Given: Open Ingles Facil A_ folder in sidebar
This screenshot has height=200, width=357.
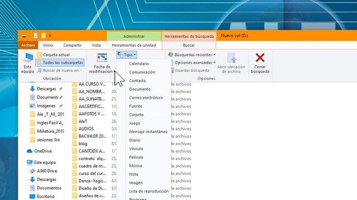Looking at the screenshot, I should [47, 123].
